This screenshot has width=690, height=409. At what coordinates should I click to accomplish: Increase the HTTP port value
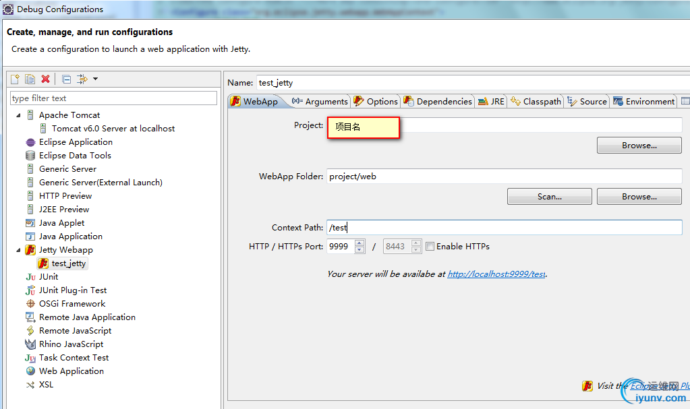(x=360, y=243)
